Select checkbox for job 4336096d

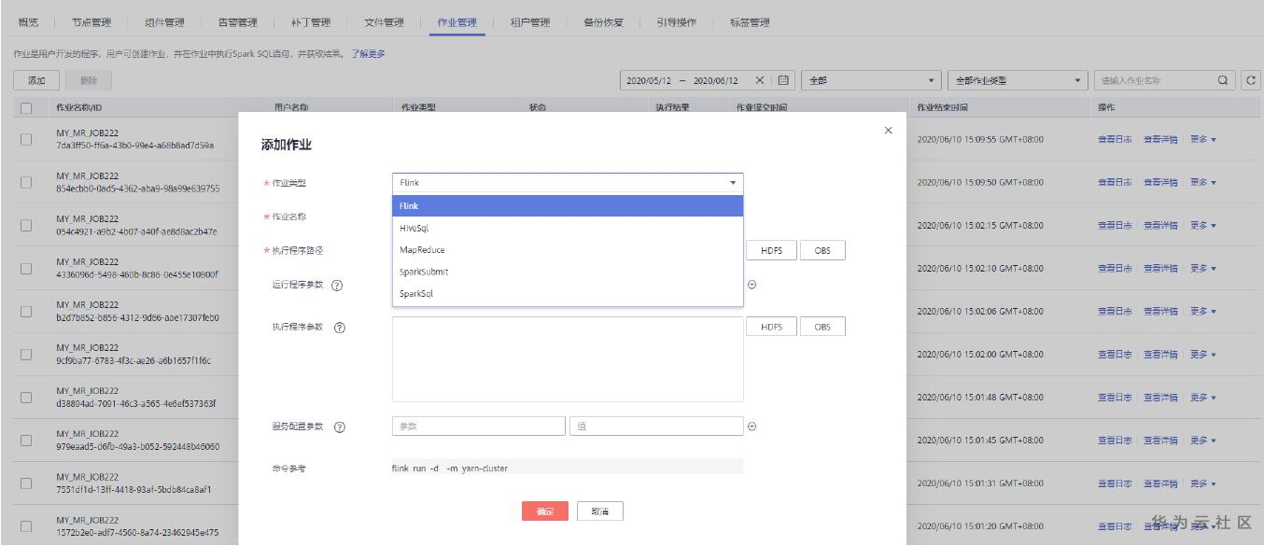[26, 268]
